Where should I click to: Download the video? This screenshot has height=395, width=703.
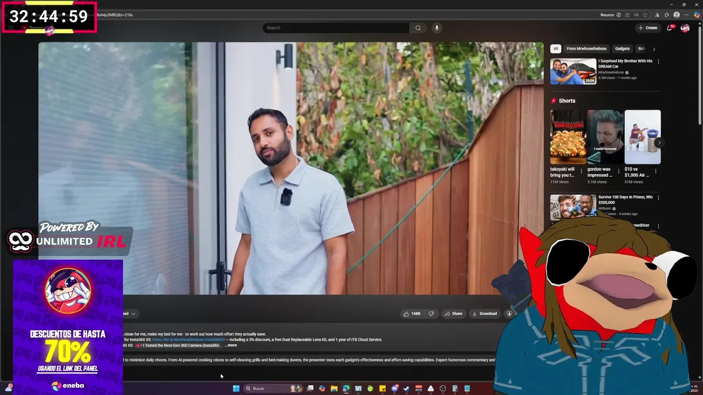[x=484, y=314]
